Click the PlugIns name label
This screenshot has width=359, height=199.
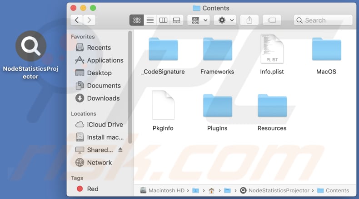click(217, 128)
